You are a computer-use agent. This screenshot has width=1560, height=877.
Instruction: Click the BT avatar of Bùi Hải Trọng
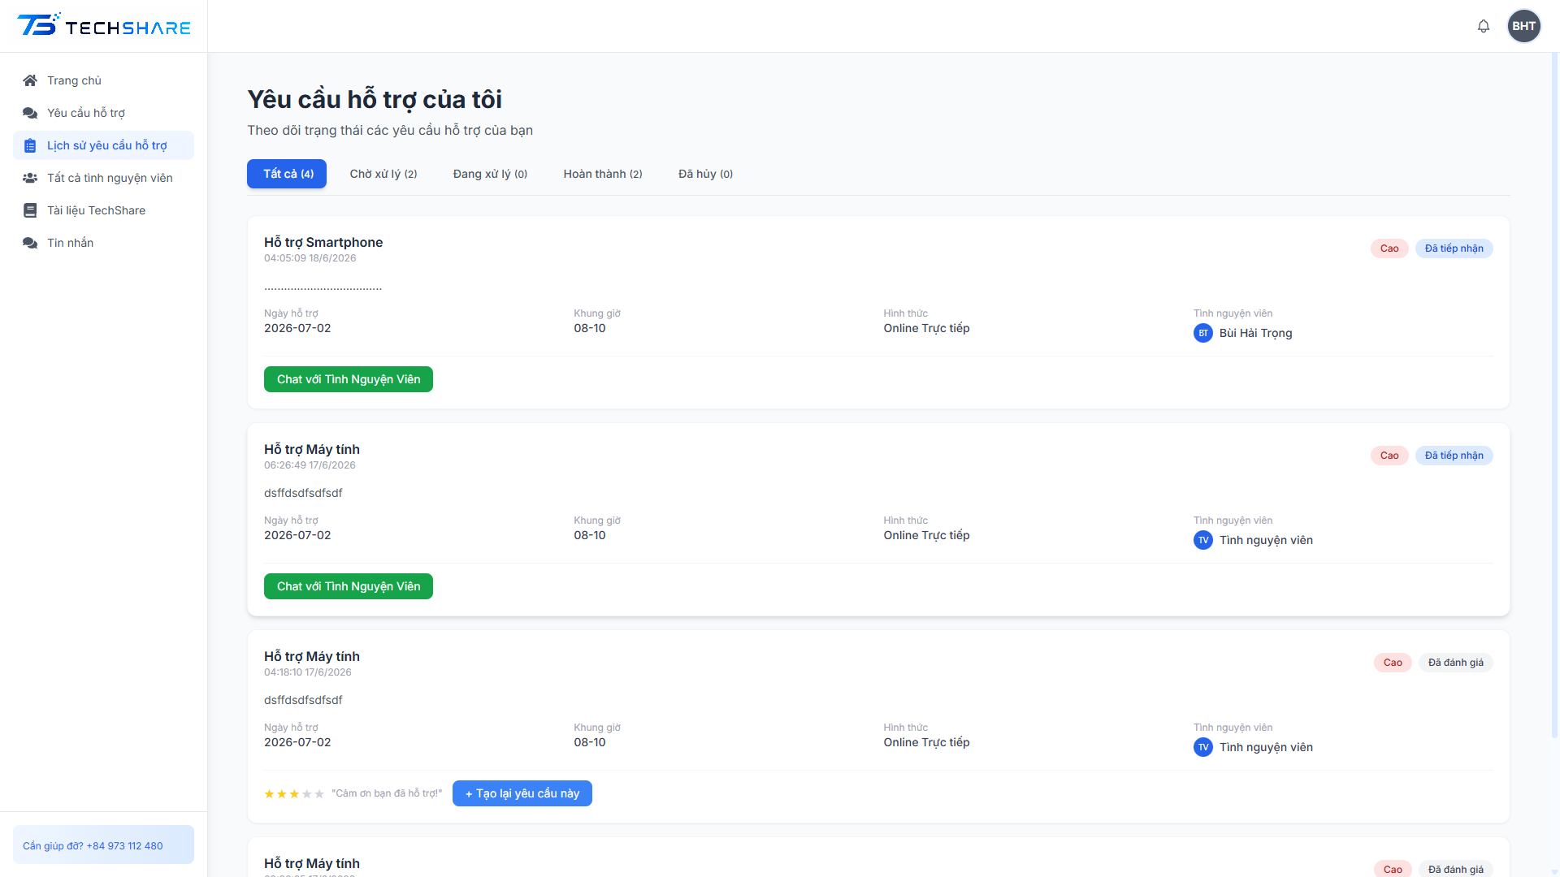pyautogui.click(x=1203, y=333)
